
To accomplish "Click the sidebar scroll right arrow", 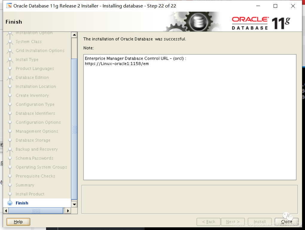I will click(68, 211).
